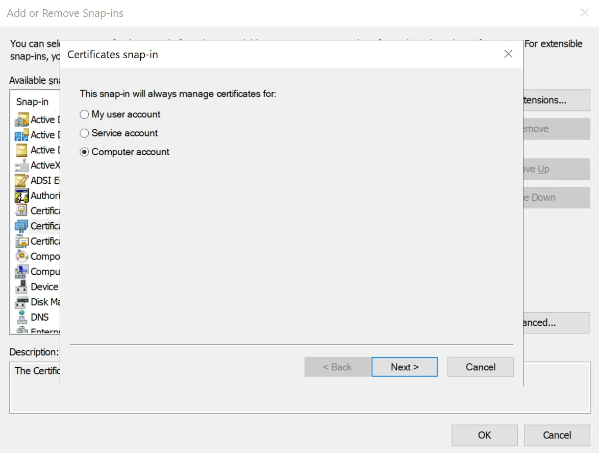
Task: Select the DNS entry text in the snap-in list
Action: (40, 317)
